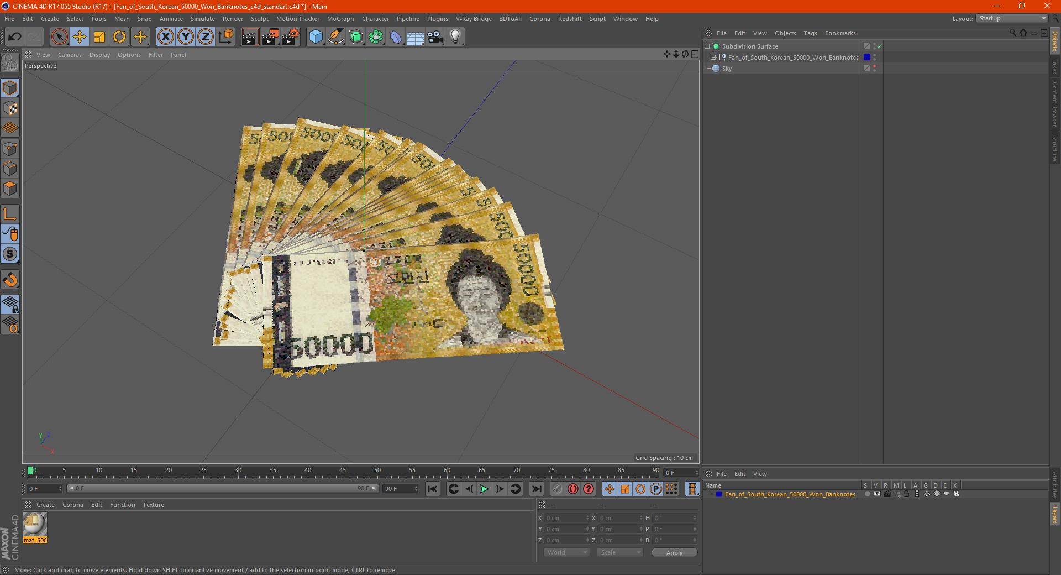
Task: Open material manager Create menu
Action: tap(45, 505)
